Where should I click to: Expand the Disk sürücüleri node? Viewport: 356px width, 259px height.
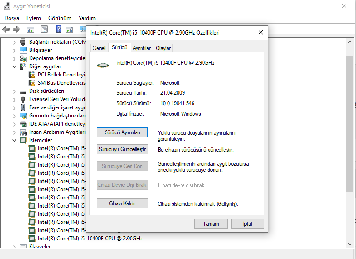click(14, 91)
